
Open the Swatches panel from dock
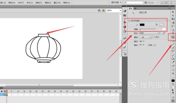pos(125,16)
